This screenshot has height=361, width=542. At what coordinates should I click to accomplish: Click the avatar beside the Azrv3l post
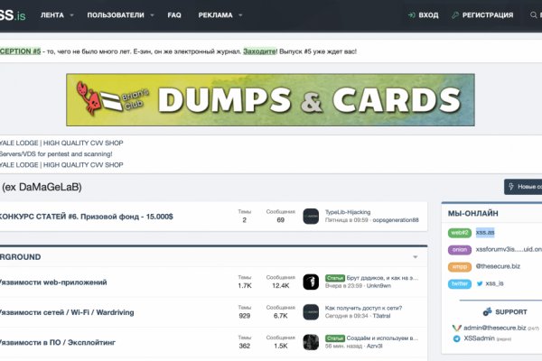tap(310, 342)
